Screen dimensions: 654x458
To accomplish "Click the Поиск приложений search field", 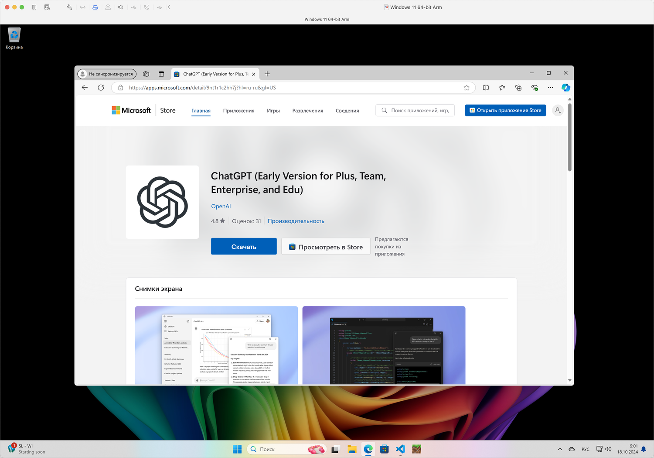I will (x=415, y=110).
